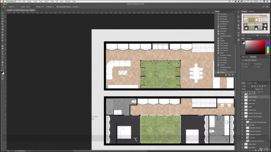The width and height of the screenshot is (271, 152).
Task: Select the Move tool
Action: (x=3, y=13)
